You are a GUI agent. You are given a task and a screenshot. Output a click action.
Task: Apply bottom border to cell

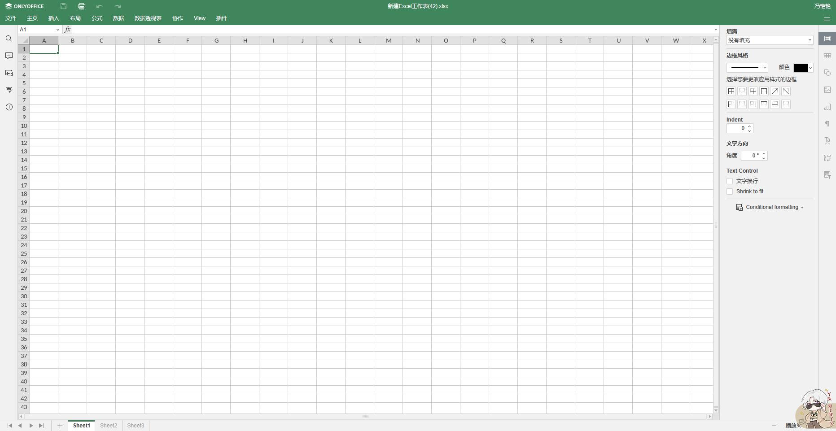click(786, 104)
